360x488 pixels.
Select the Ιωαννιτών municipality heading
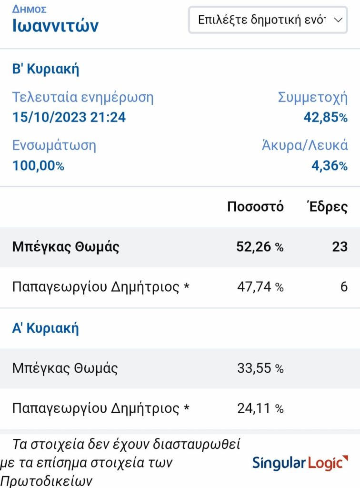pos(55,26)
